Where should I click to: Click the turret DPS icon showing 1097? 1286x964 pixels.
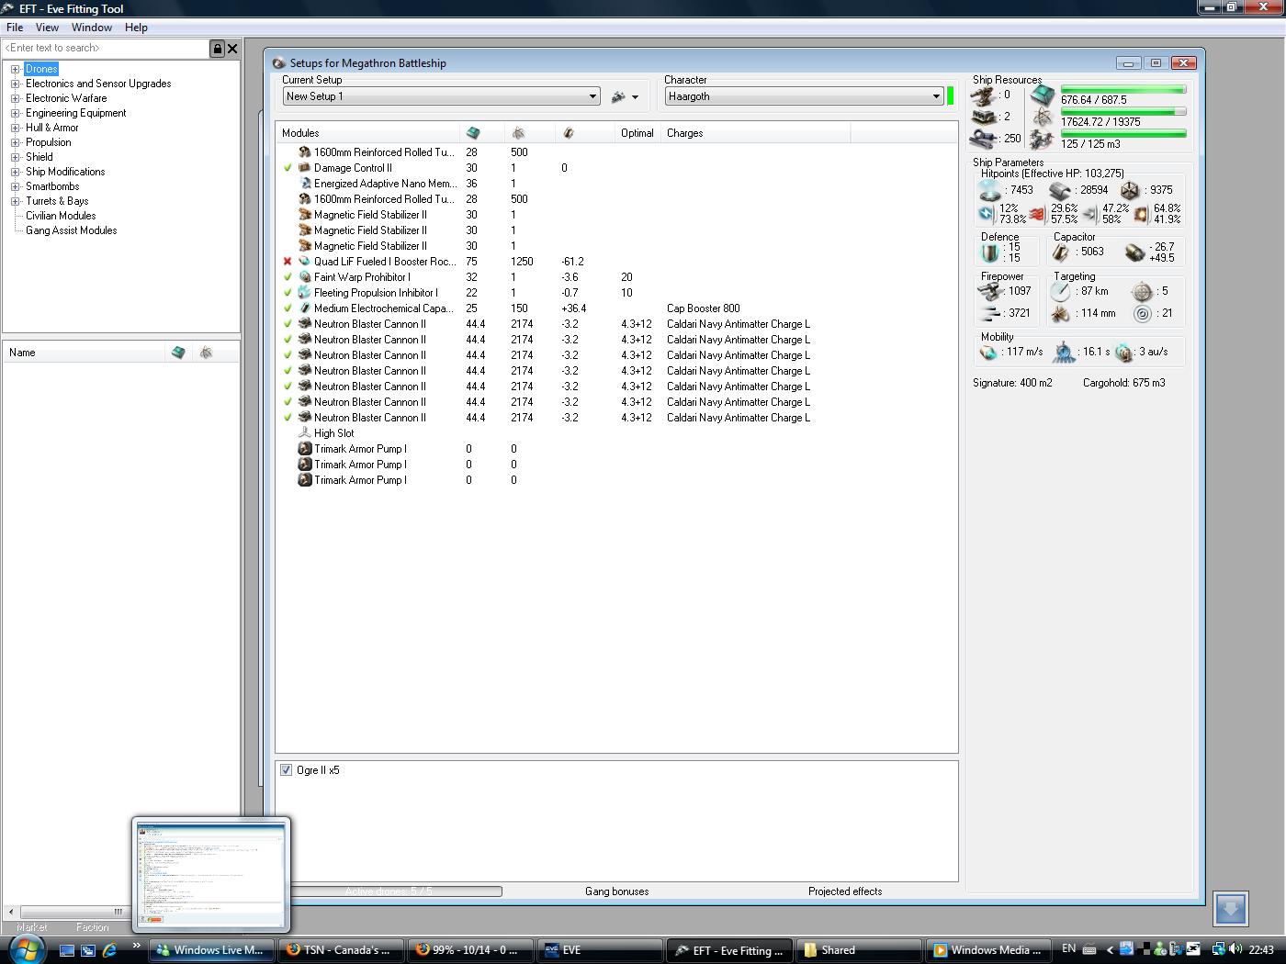point(990,291)
